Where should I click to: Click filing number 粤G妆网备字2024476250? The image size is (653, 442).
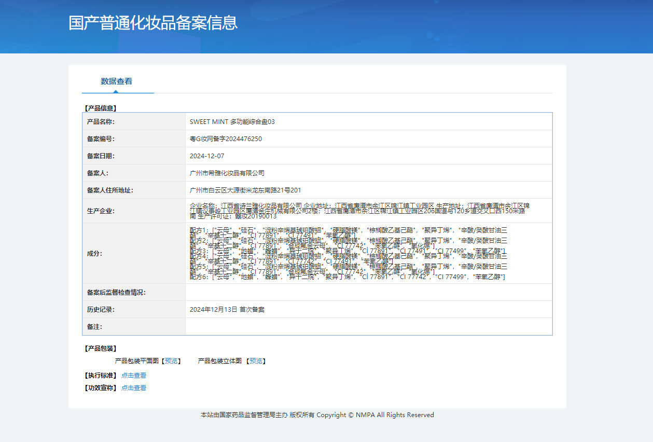[226, 139]
